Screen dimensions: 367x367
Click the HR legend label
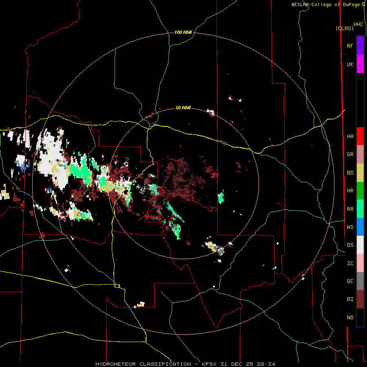(350, 191)
